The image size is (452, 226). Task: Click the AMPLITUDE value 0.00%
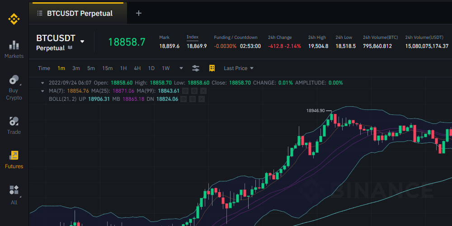coord(336,83)
